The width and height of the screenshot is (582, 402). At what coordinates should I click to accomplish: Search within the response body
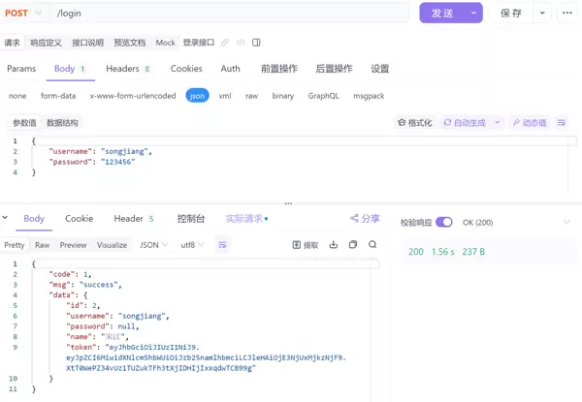click(x=372, y=245)
